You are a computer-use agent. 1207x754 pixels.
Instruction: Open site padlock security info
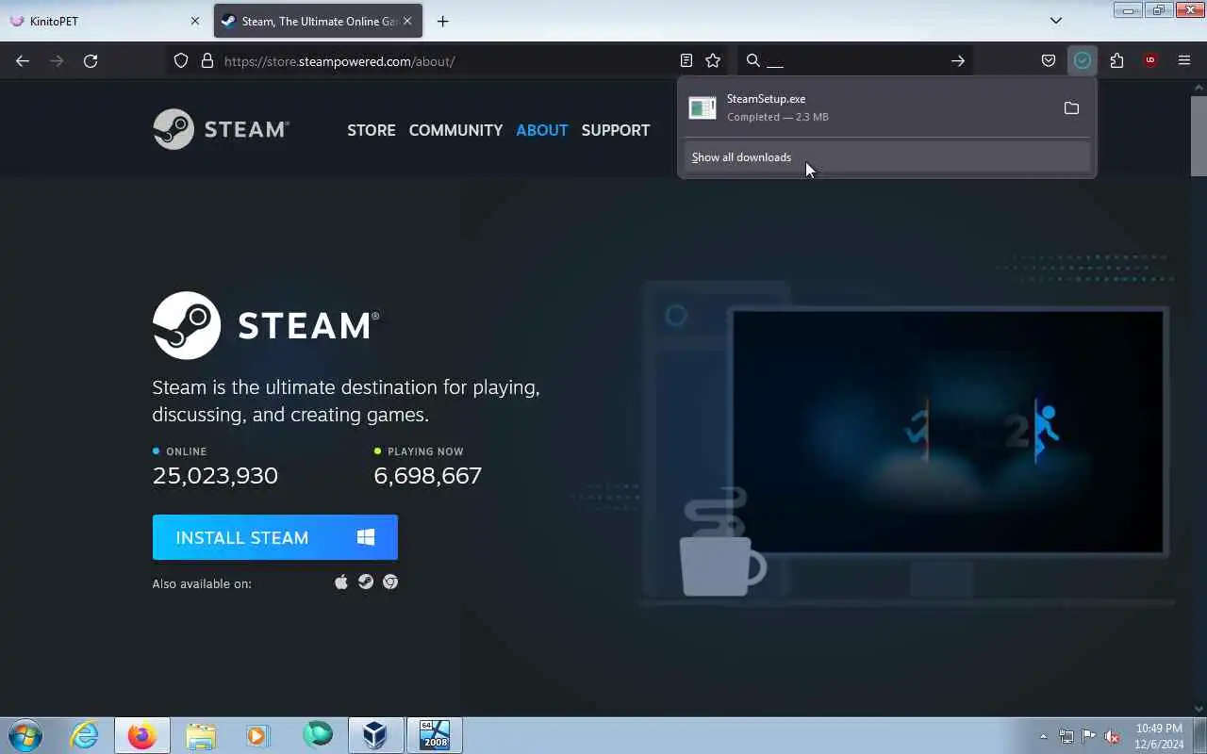tap(207, 61)
